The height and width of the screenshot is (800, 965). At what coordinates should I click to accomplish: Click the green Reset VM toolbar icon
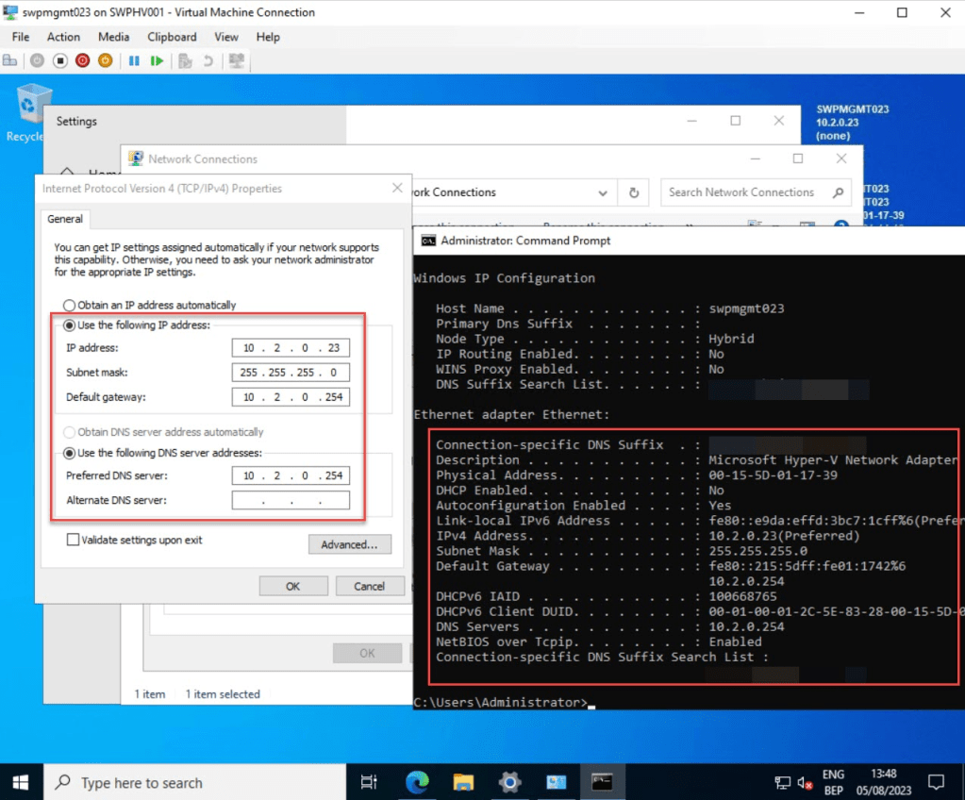(157, 60)
